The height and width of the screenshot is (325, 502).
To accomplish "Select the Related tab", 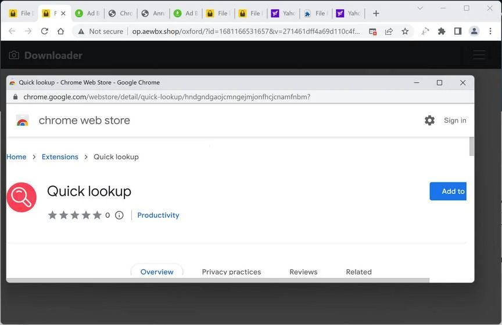I will click(359, 272).
